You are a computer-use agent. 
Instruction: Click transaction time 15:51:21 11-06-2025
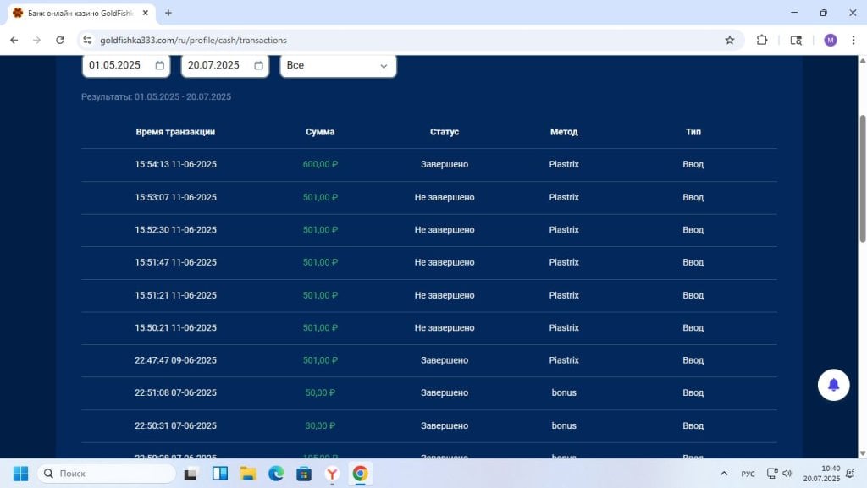coord(175,295)
